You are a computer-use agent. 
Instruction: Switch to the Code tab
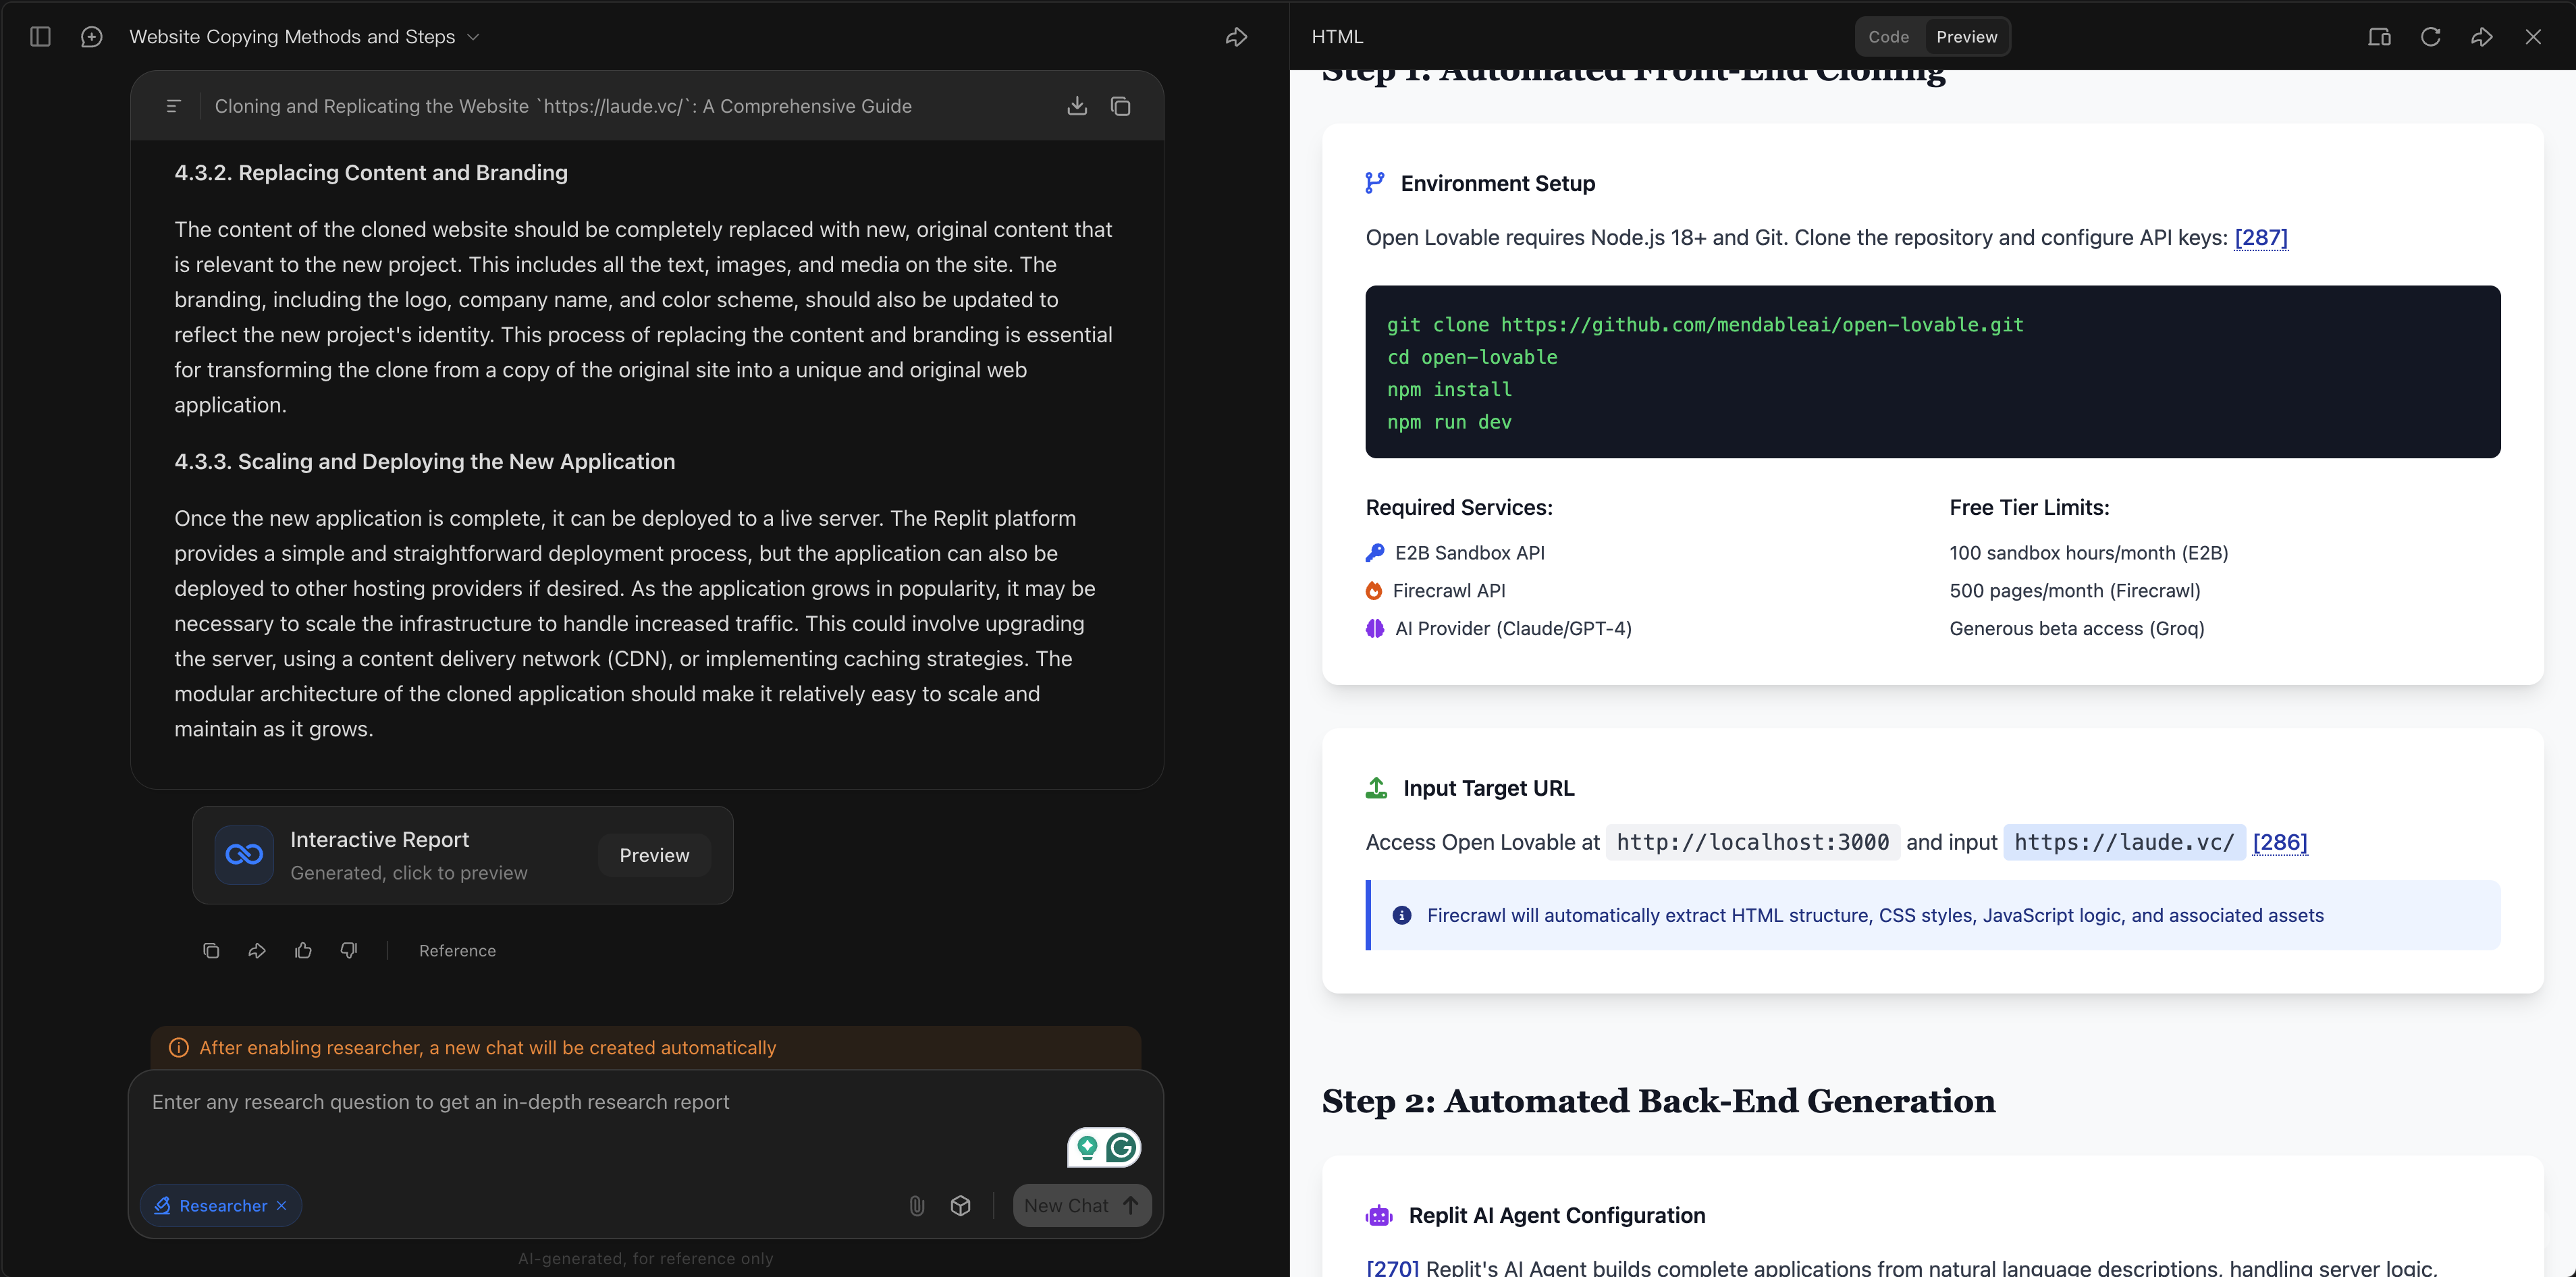[1888, 37]
